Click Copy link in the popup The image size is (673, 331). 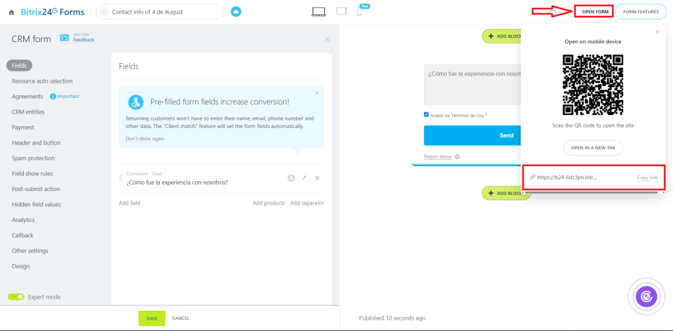coord(647,177)
